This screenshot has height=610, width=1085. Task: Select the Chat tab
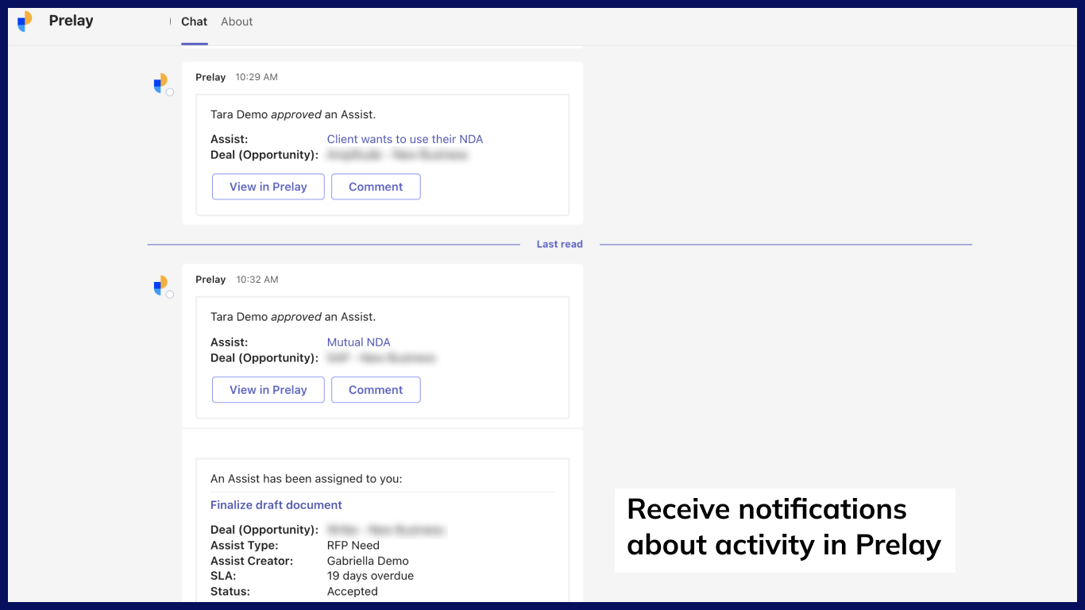pos(194,21)
